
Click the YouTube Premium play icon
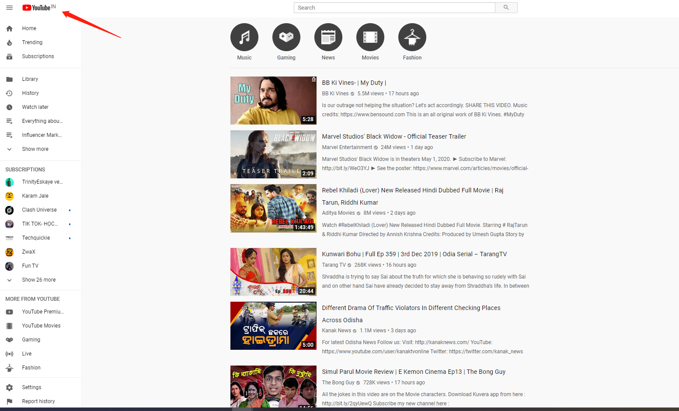tap(9, 312)
